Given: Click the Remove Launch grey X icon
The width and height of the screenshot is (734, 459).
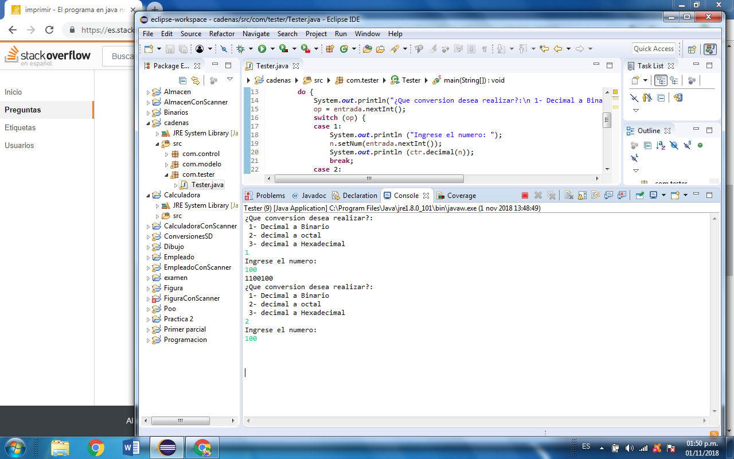Looking at the screenshot, I should 538,196.
